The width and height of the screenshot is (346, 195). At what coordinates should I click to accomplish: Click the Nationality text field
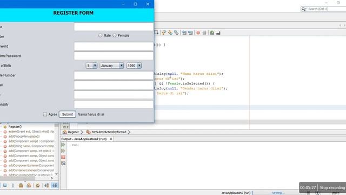click(114, 105)
